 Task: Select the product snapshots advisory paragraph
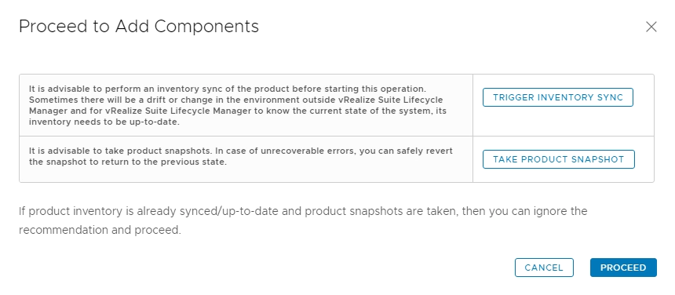tap(241, 157)
